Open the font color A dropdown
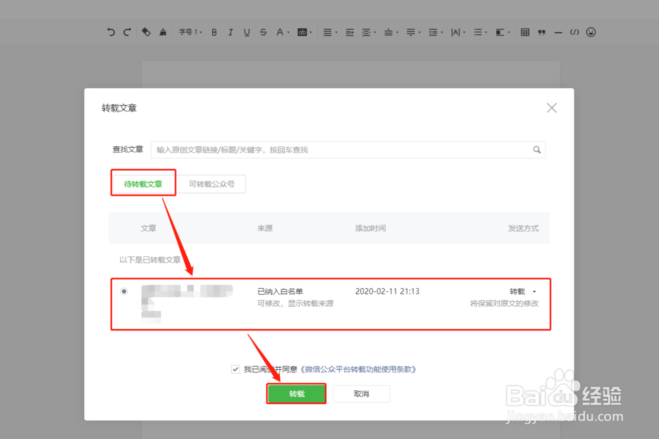Viewport: 659px width, 439px height. tap(283, 32)
